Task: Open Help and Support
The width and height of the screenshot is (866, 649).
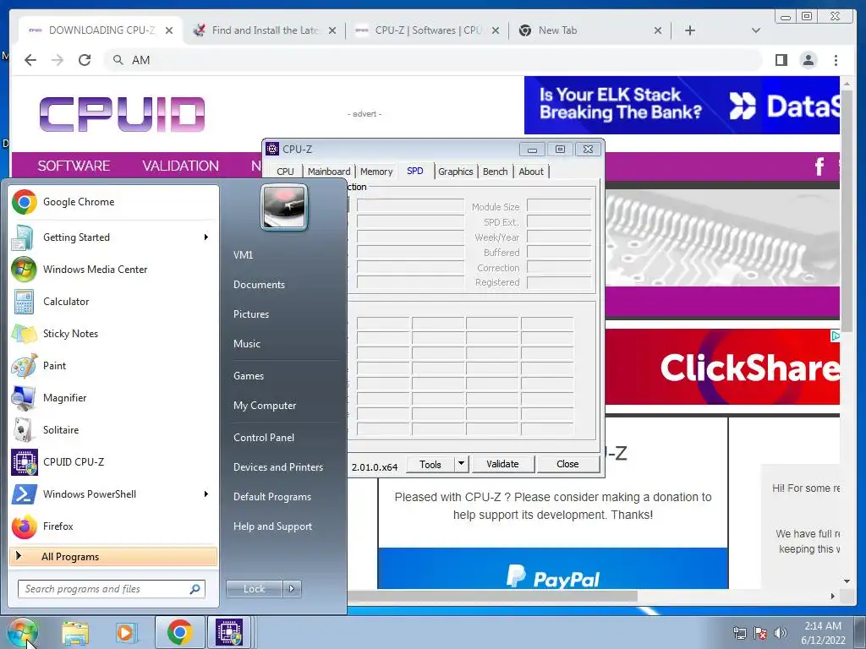Action: pos(272,526)
